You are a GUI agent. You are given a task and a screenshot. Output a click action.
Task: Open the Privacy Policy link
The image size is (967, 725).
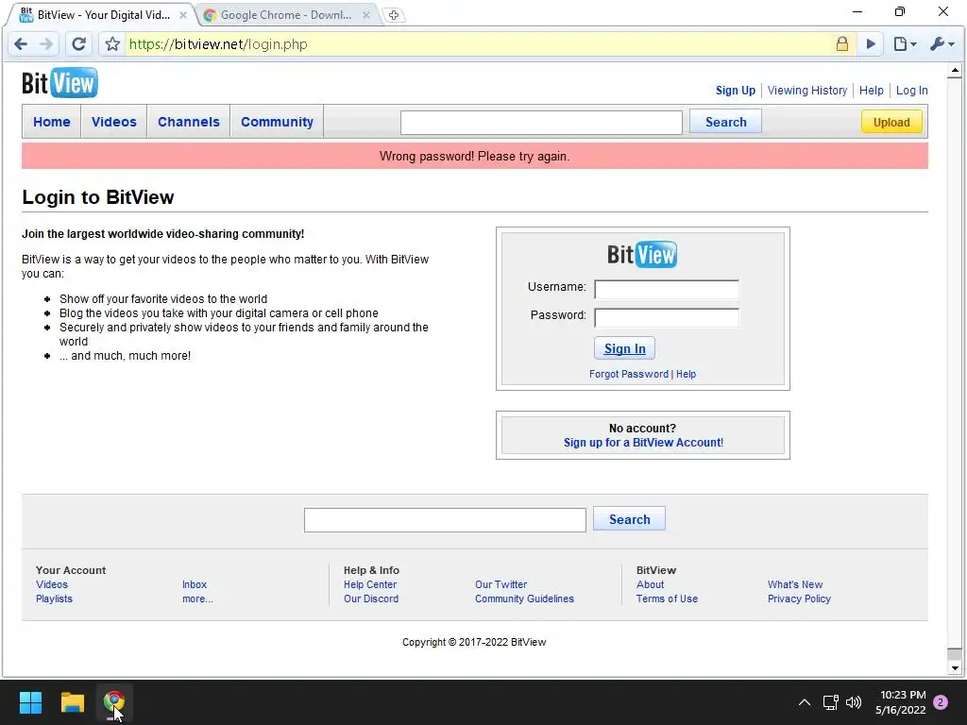[799, 598]
